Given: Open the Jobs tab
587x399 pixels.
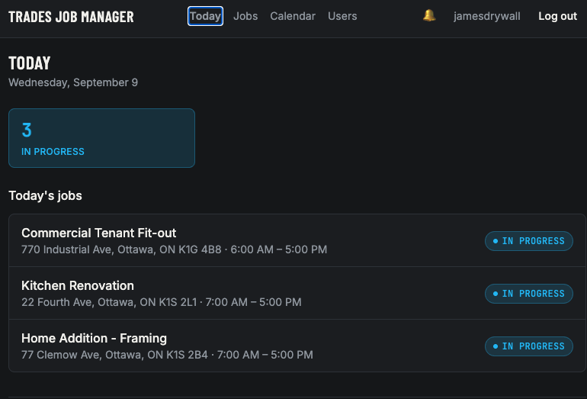Looking at the screenshot, I should point(245,16).
